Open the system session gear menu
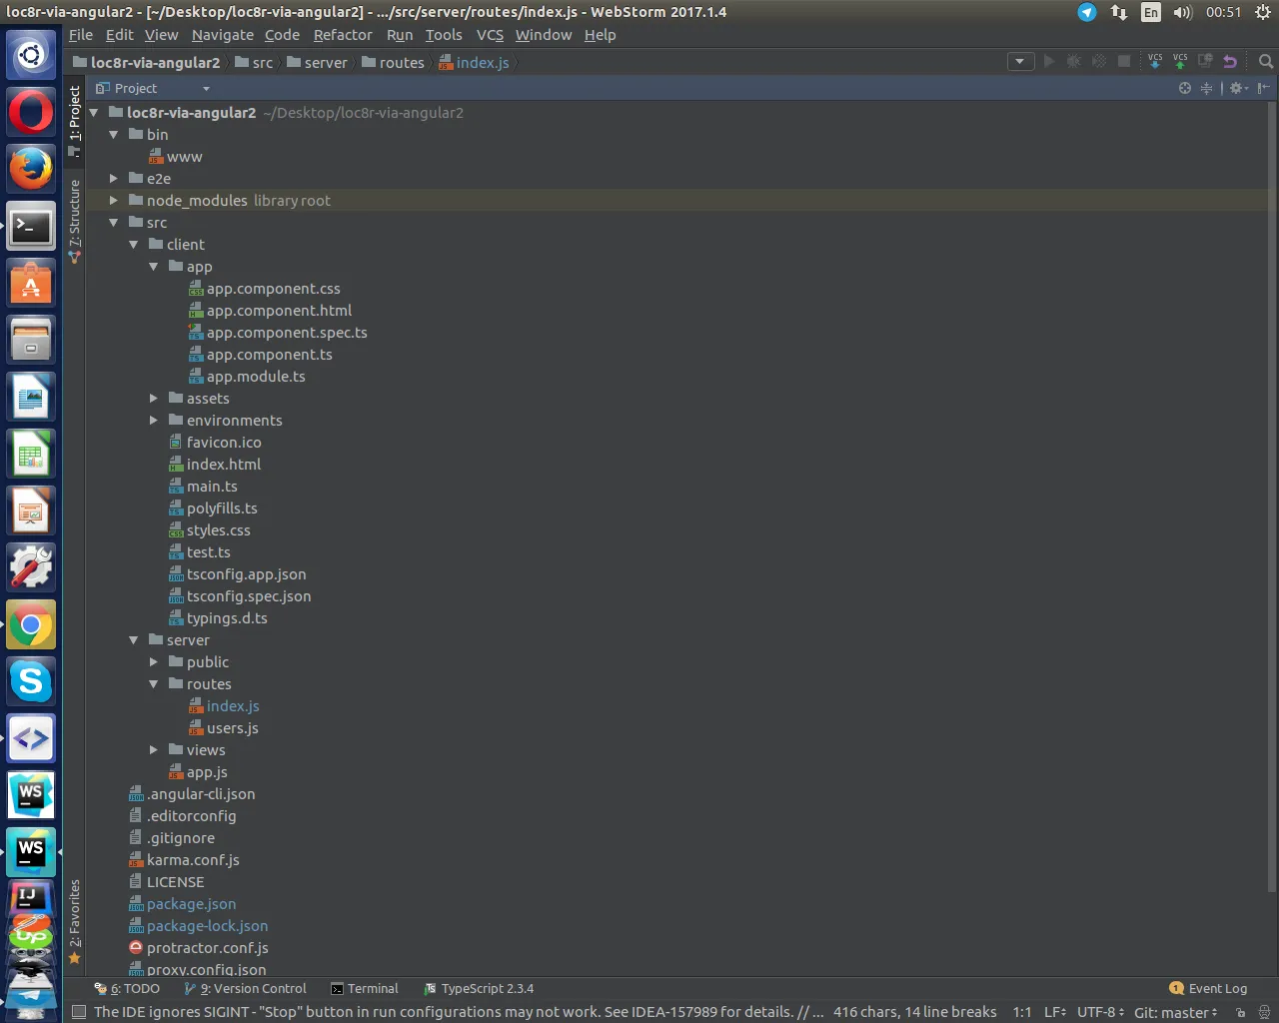 click(x=1263, y=12)
